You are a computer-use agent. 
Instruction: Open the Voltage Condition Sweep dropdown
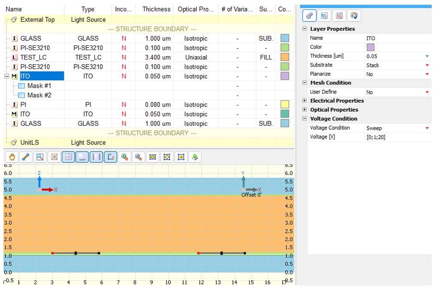427,128
